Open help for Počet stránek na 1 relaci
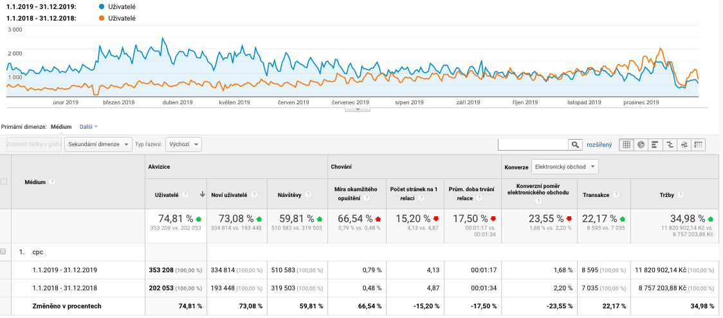This screenshot has height=318, width=723. (x=420, y=198)
